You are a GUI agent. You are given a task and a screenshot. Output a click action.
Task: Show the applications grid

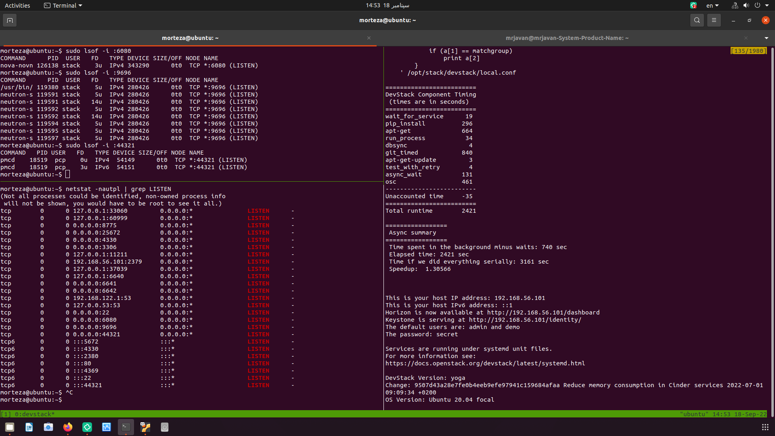pos(765,427)
